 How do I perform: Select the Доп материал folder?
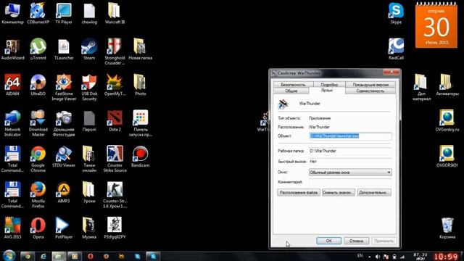point(421,87)
